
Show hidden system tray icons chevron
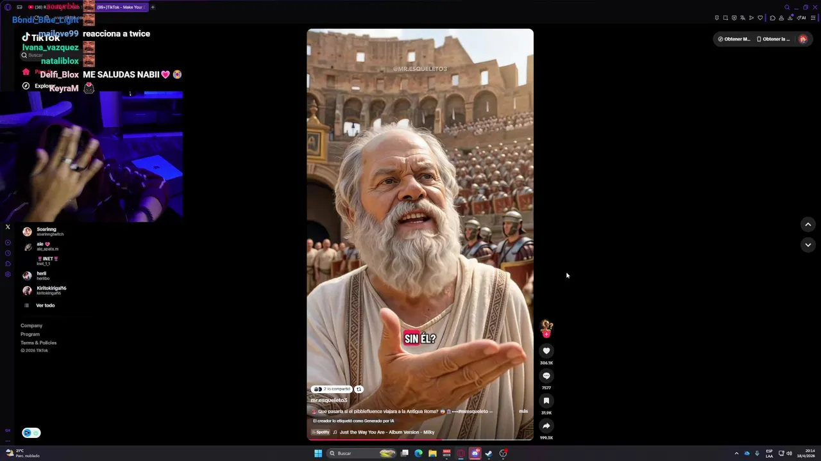pyautogui.click(x=736, y=453)
